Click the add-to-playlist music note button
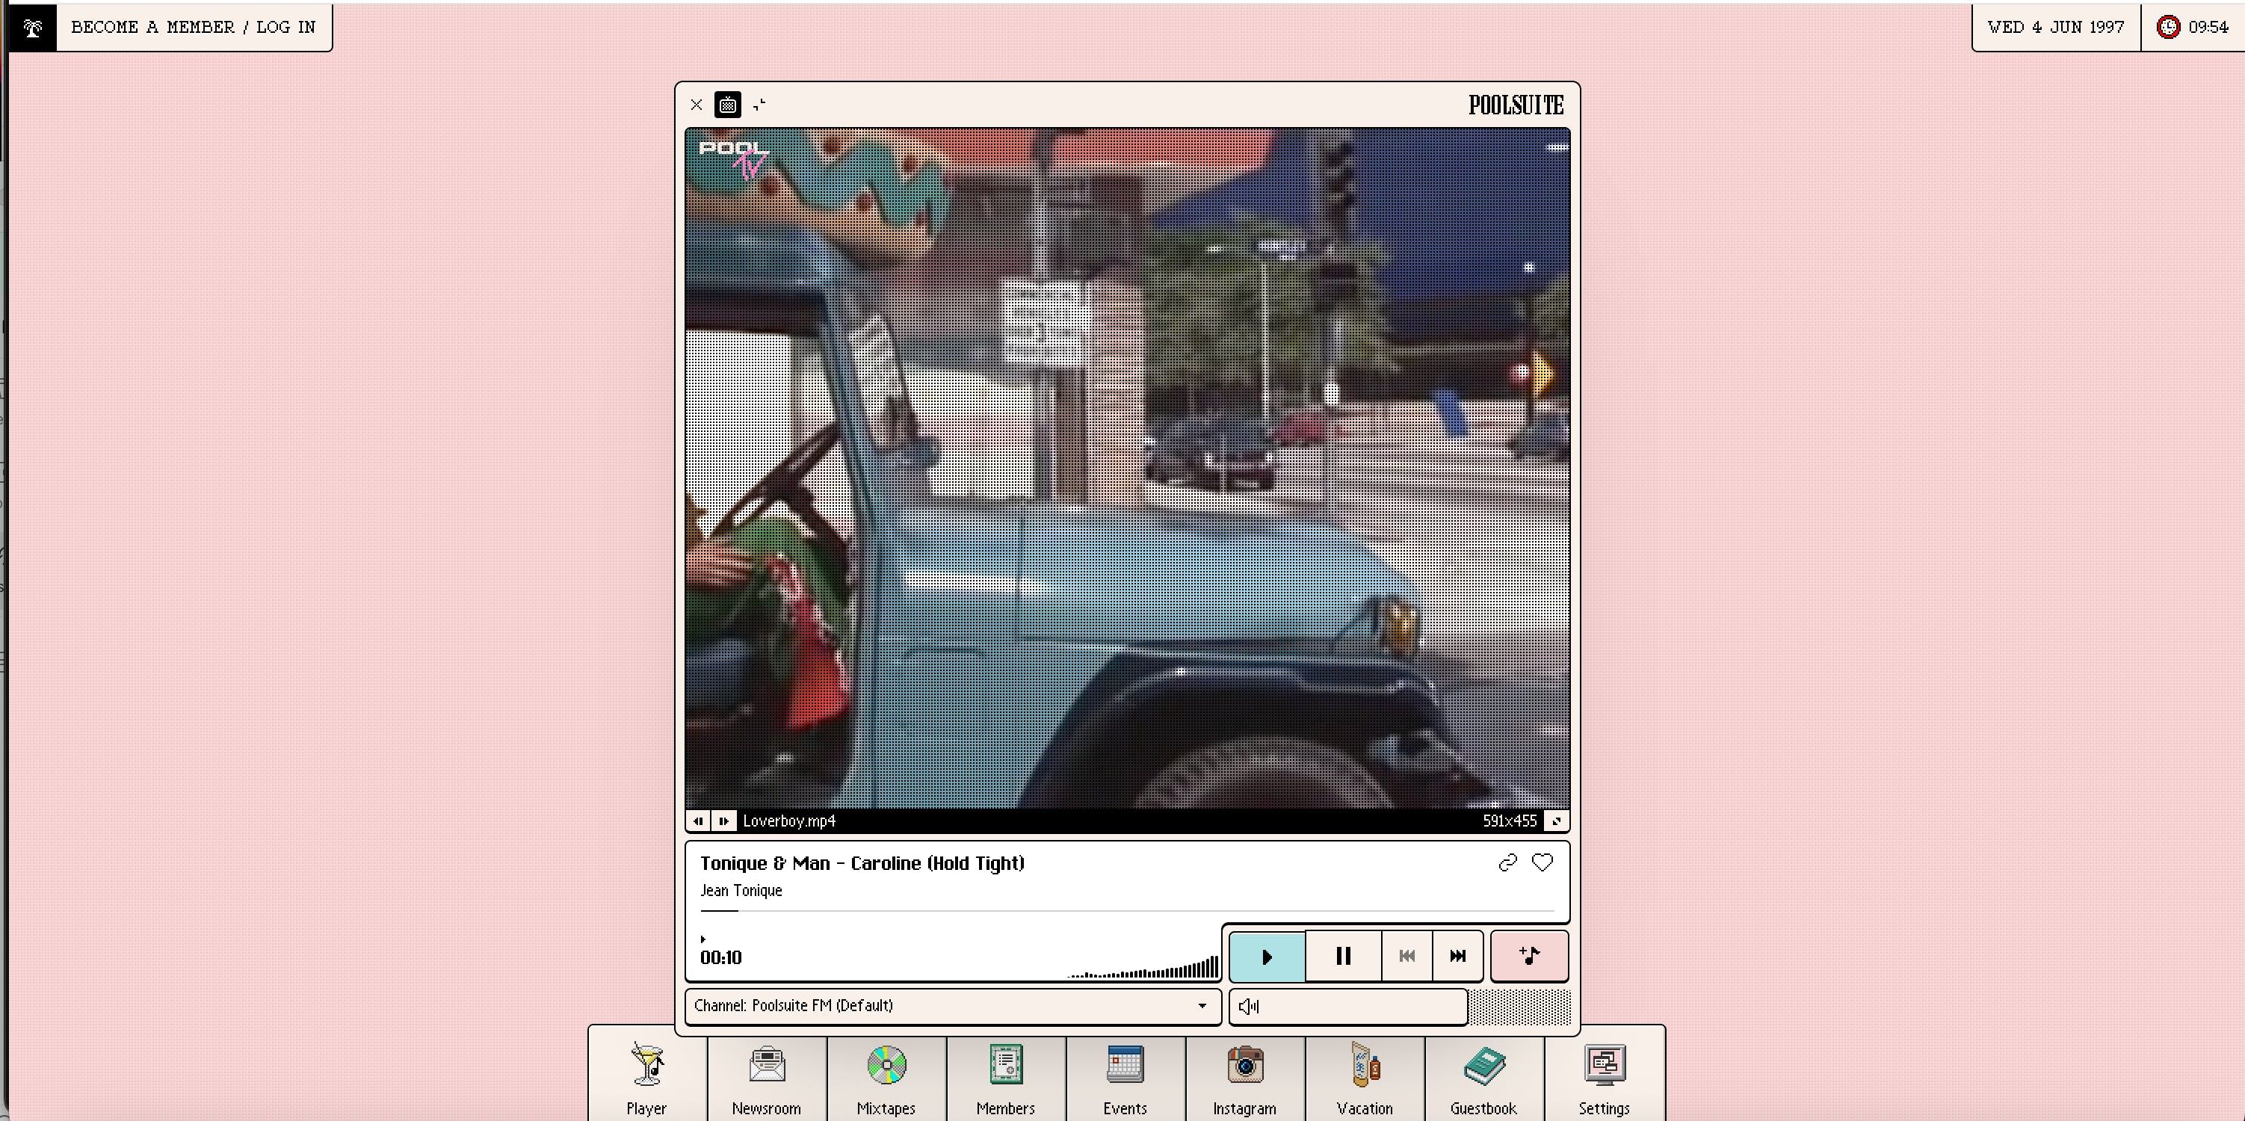The width and height of the screenshot is (2245, 1121). 1528,957
